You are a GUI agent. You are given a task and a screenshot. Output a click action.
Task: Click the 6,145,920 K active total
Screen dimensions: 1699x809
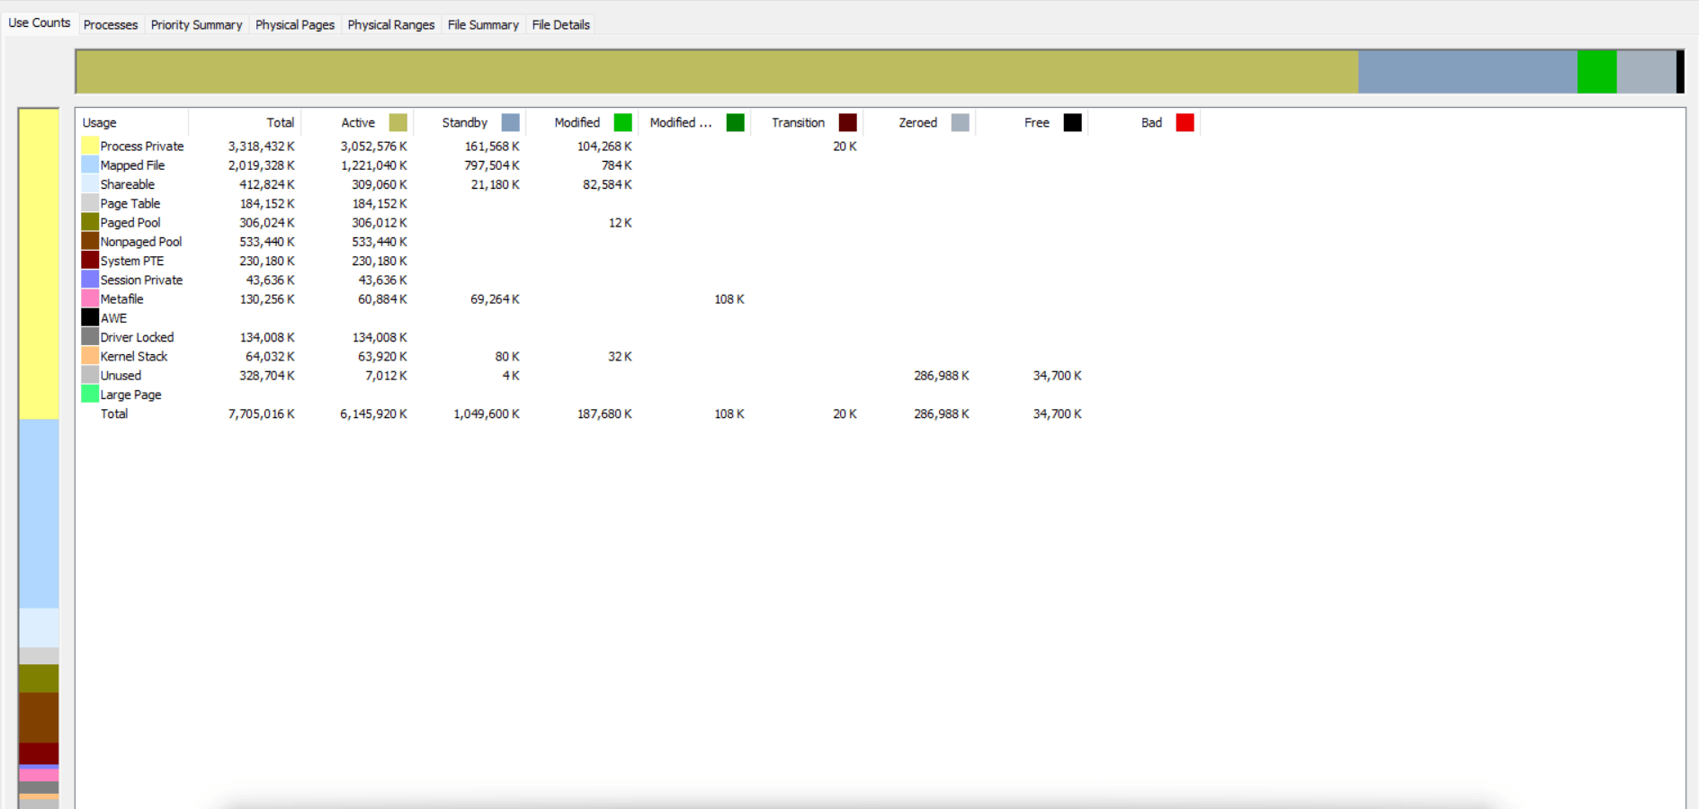coord(373,414)
